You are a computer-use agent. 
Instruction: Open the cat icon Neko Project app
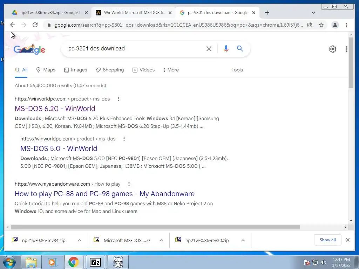click(118, 262)
